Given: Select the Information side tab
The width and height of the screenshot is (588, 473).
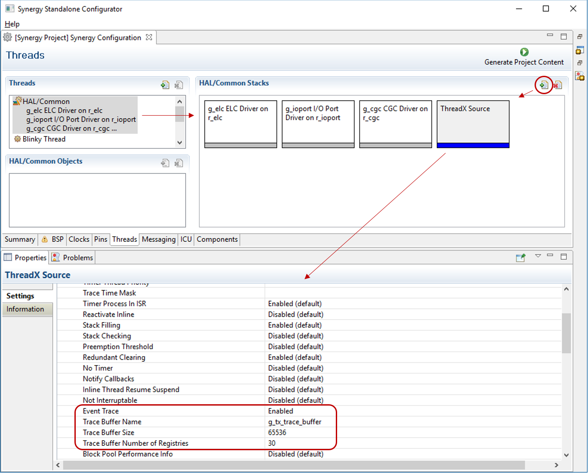Looking at the screenshot, I should coord(27,309).
